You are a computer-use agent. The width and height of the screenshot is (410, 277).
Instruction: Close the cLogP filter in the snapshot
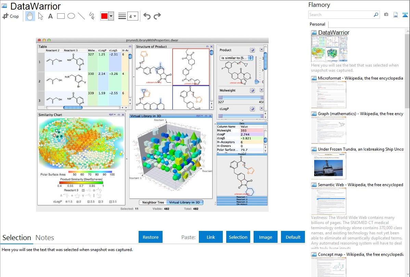261,108
